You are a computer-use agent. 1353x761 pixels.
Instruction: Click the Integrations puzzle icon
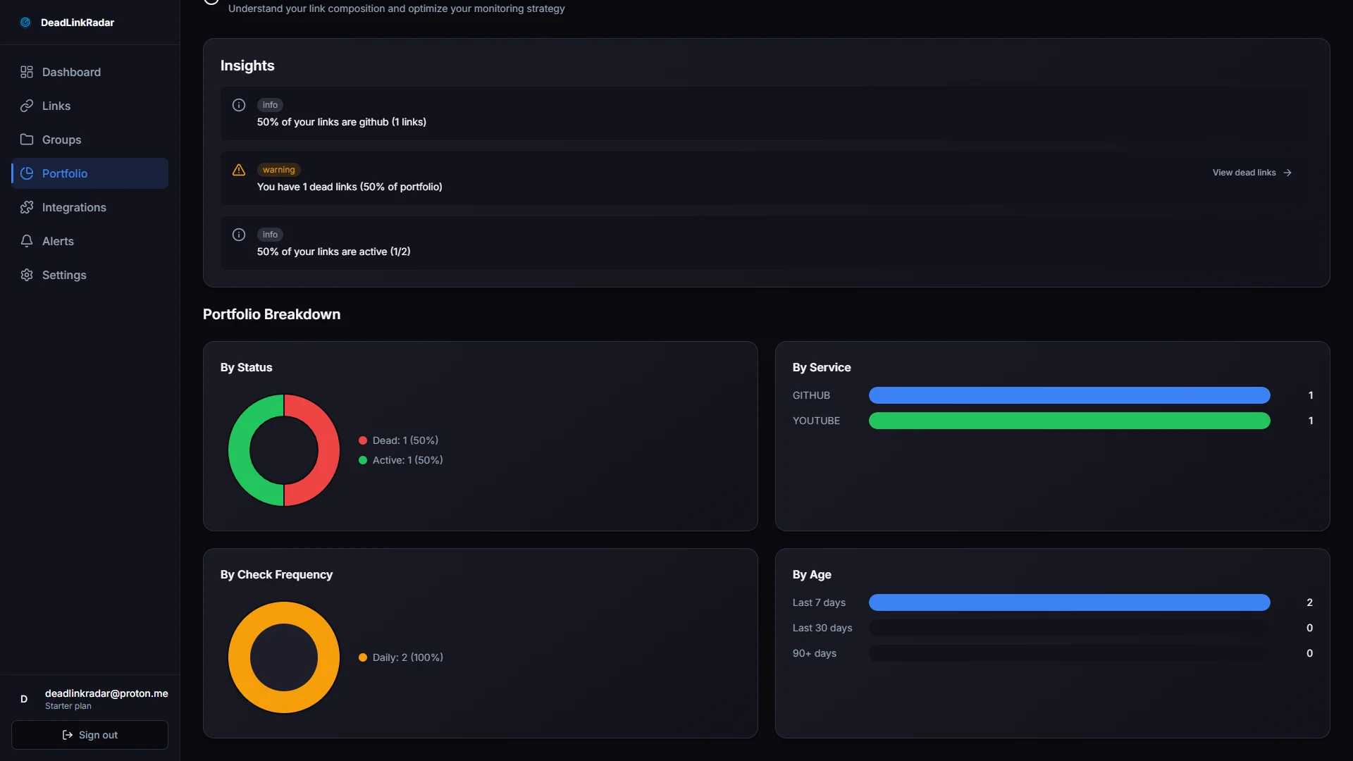27,207
